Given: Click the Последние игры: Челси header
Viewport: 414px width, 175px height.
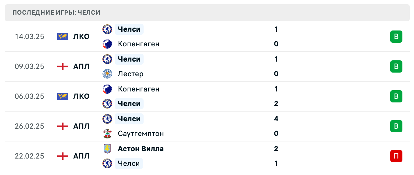Looking at the screenshot, I should (x=56, y=12).
